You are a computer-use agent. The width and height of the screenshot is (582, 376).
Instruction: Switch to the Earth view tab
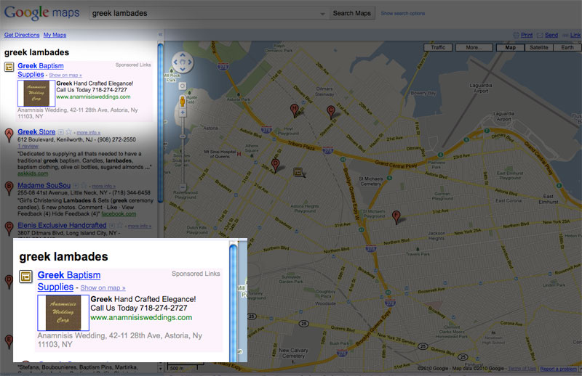[567, 47]
